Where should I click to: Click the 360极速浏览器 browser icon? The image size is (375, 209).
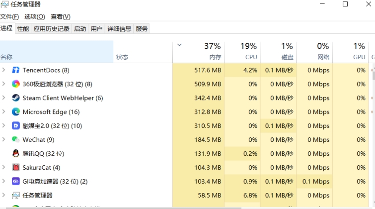coord(16,84)
